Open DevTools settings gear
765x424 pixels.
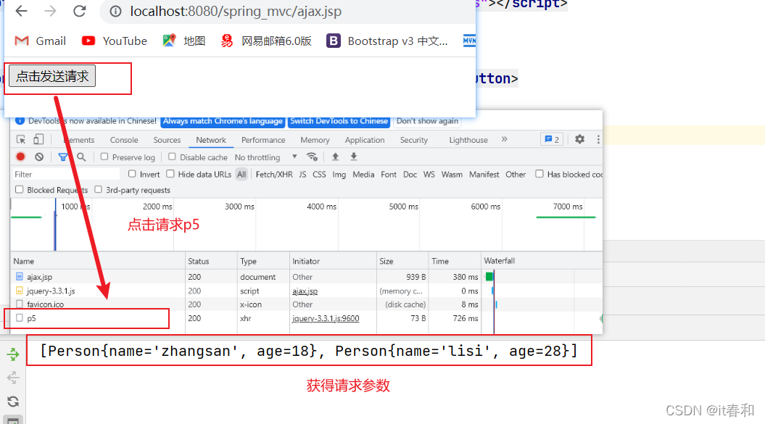pos(579,140)
